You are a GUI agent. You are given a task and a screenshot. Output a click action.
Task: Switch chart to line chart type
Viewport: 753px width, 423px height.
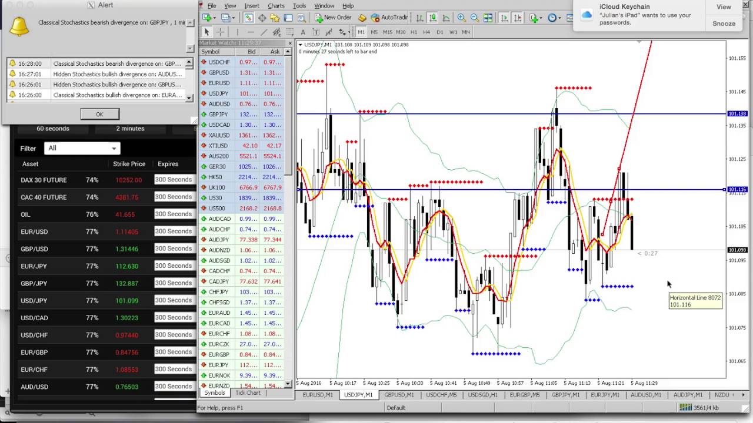[x=446, y=18]
